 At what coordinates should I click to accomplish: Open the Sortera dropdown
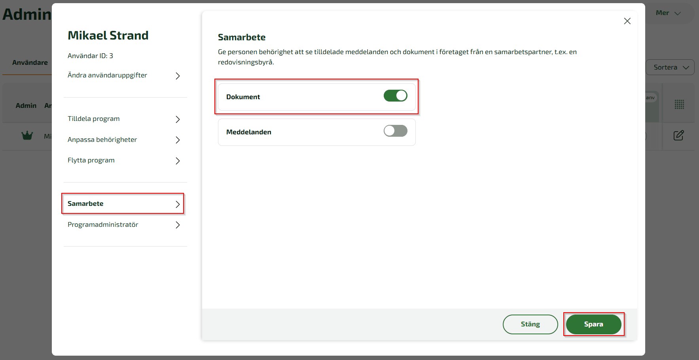[x=670, y=67]
